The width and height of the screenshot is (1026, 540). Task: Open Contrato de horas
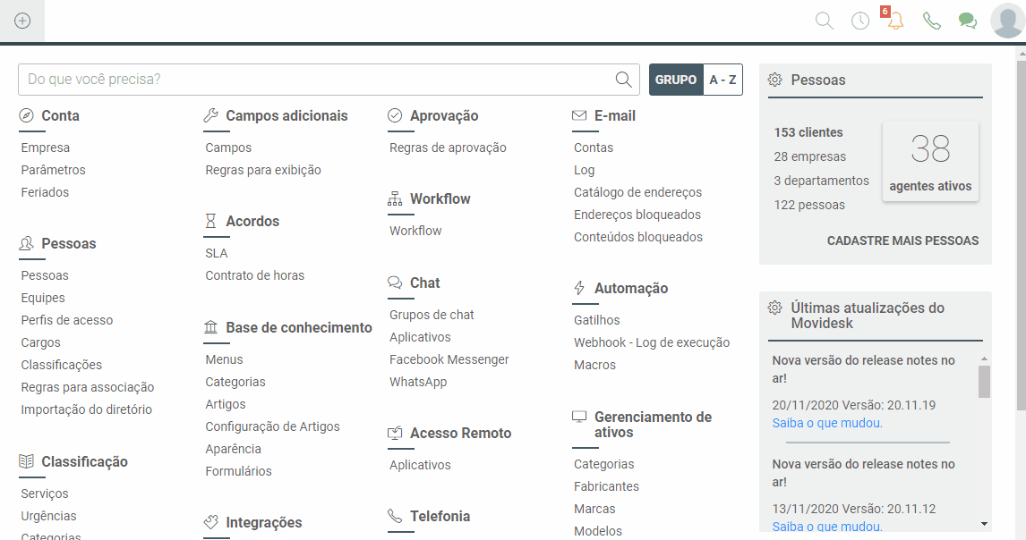(254, 275)
